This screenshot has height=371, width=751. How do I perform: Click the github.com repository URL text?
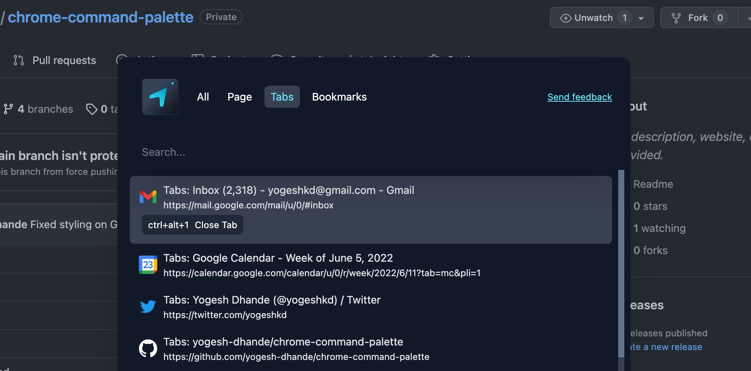pyautogui.click(x=297, y=357)
